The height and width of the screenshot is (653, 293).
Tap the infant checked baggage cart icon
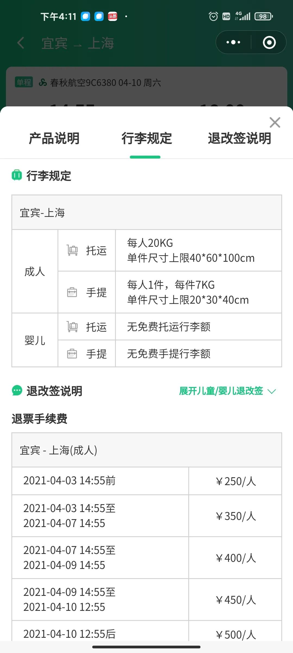tap(72, 326)
